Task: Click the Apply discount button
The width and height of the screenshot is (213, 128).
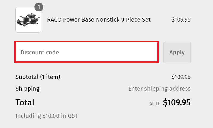Action: coord(177,53)
